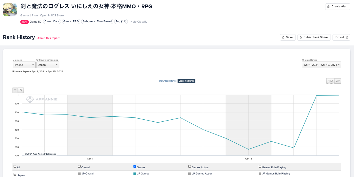Click the JP-Games teal color swatch

point(135,174)
